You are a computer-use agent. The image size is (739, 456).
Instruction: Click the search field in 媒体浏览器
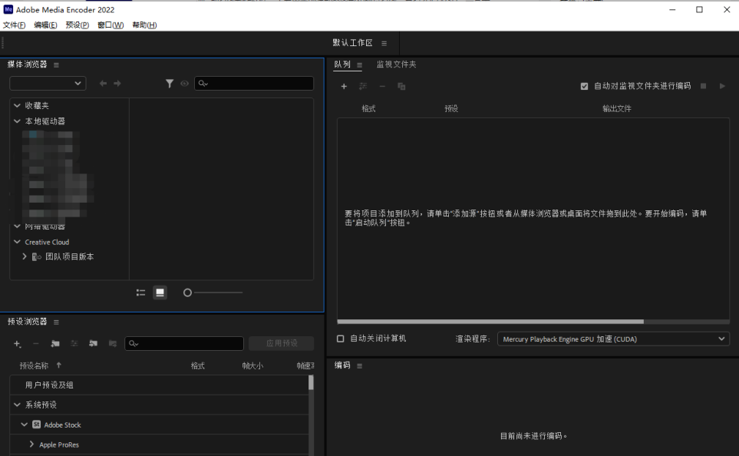pos(254,84)
